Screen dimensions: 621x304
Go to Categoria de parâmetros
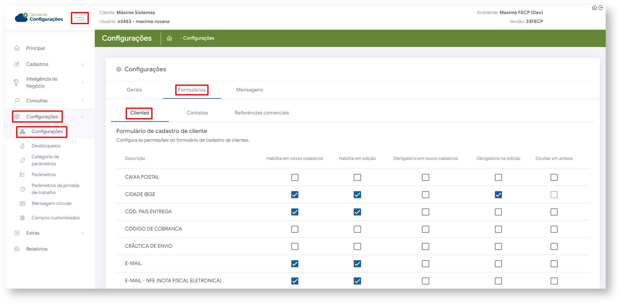pos(45,160)
